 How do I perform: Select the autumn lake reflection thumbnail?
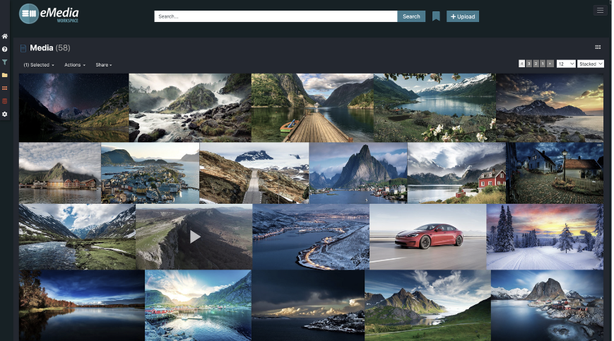(82, 306)
